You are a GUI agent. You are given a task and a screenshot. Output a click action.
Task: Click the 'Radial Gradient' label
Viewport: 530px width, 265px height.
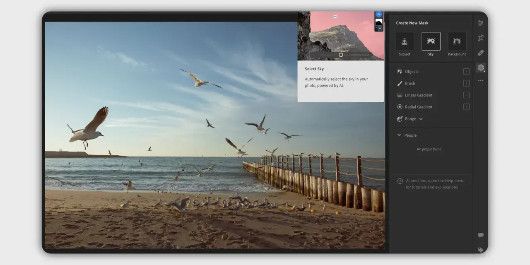(x=419, y=107)
